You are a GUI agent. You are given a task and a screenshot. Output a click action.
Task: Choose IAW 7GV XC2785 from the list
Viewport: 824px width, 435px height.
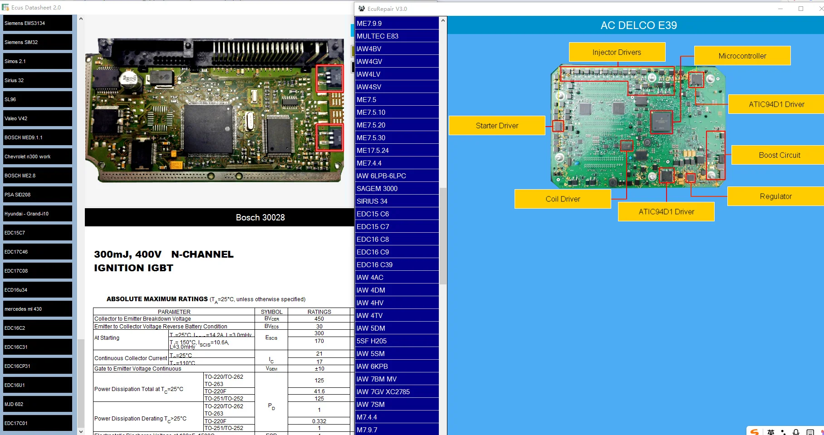point(397,392)
